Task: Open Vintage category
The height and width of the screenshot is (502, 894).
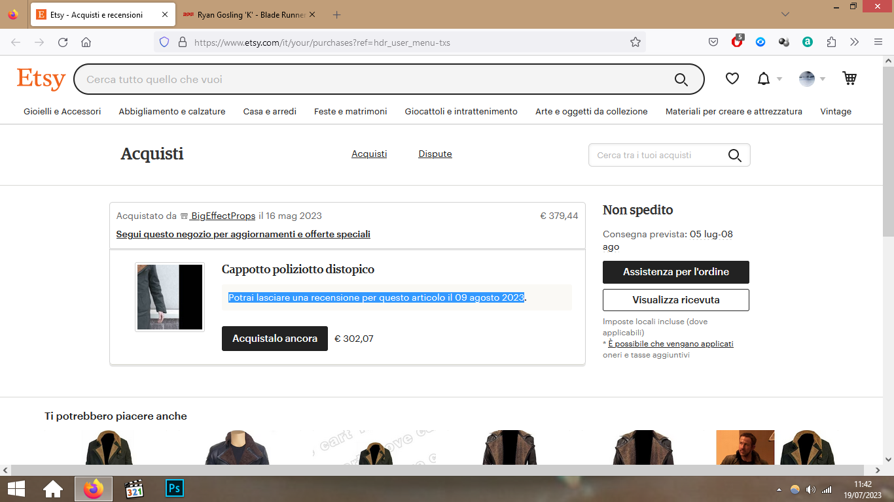Action: [x=836, y=112]
